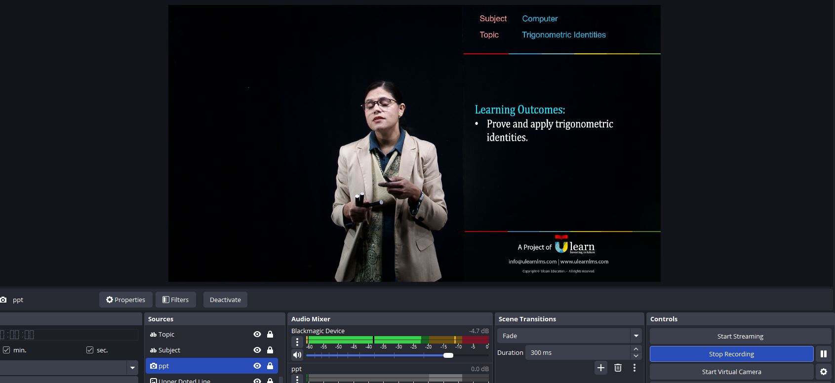Click the Blackmagic Device mixer label
Image resolution: width=835 pixels, height=383 pixels.
click(x=318, y=331)
